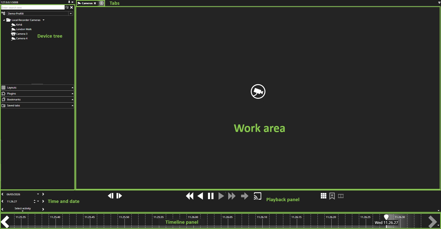This screenshot has width=441, height=229.
Task: Click the clip export frame icon
Action: coord(341,196)
